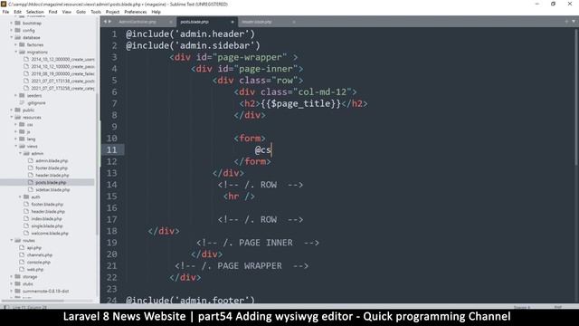This screenshot has height=326, width=579.
Task: Collapse the database folder
Action: point(12,37)
